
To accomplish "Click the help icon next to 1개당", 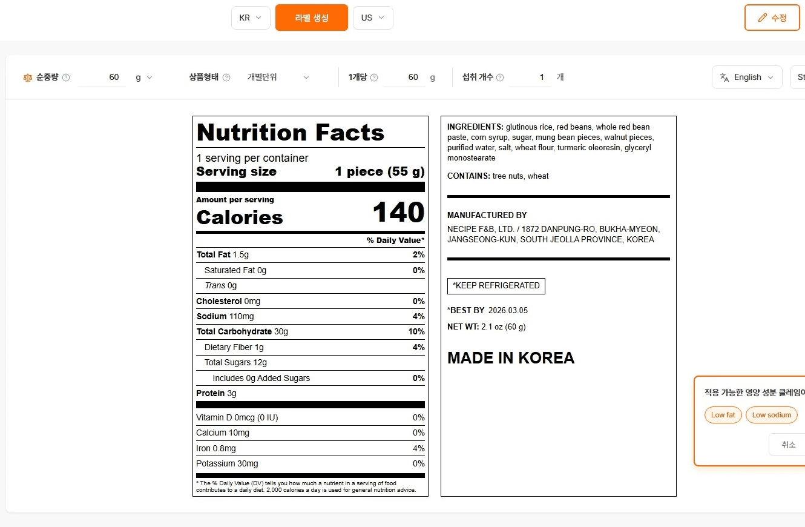I will coord(374,77).
